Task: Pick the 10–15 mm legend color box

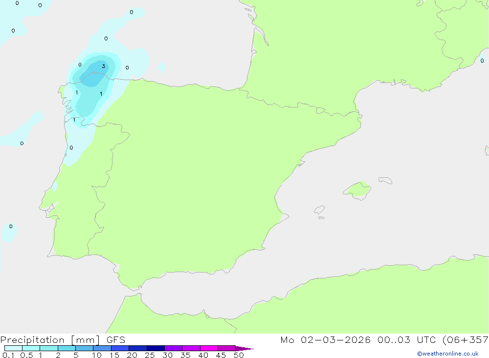Action: (102, 348)
